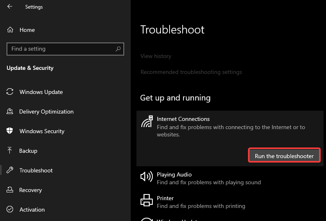Image resolution: width=326 pixels, height=221 pixels.
Task: Expand the Playing Audio troubleshooter
Action: [230, 179]
